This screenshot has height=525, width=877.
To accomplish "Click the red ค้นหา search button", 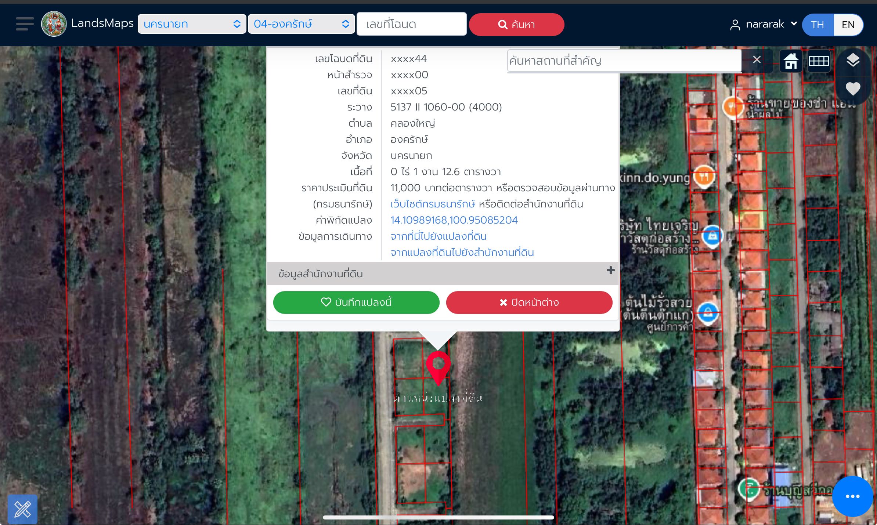I will (x=516, y=25).
